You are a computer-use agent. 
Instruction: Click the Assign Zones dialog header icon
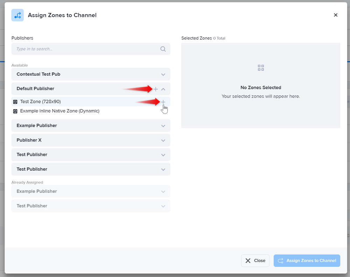click(17, 15)
